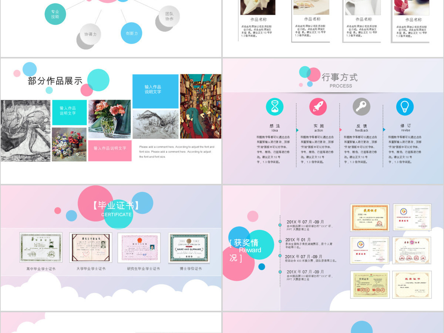The image size is (444, 333).
Task: Click the teal hourglass icon above 想法
Action: pos(275,107)
